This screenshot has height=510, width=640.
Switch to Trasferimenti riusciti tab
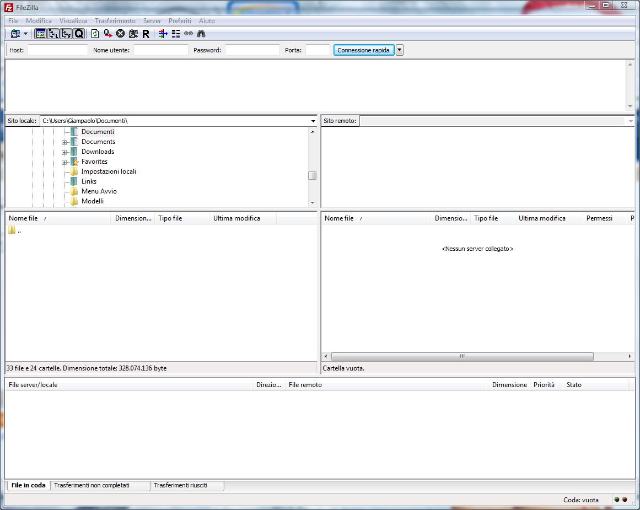pos(187,486)
